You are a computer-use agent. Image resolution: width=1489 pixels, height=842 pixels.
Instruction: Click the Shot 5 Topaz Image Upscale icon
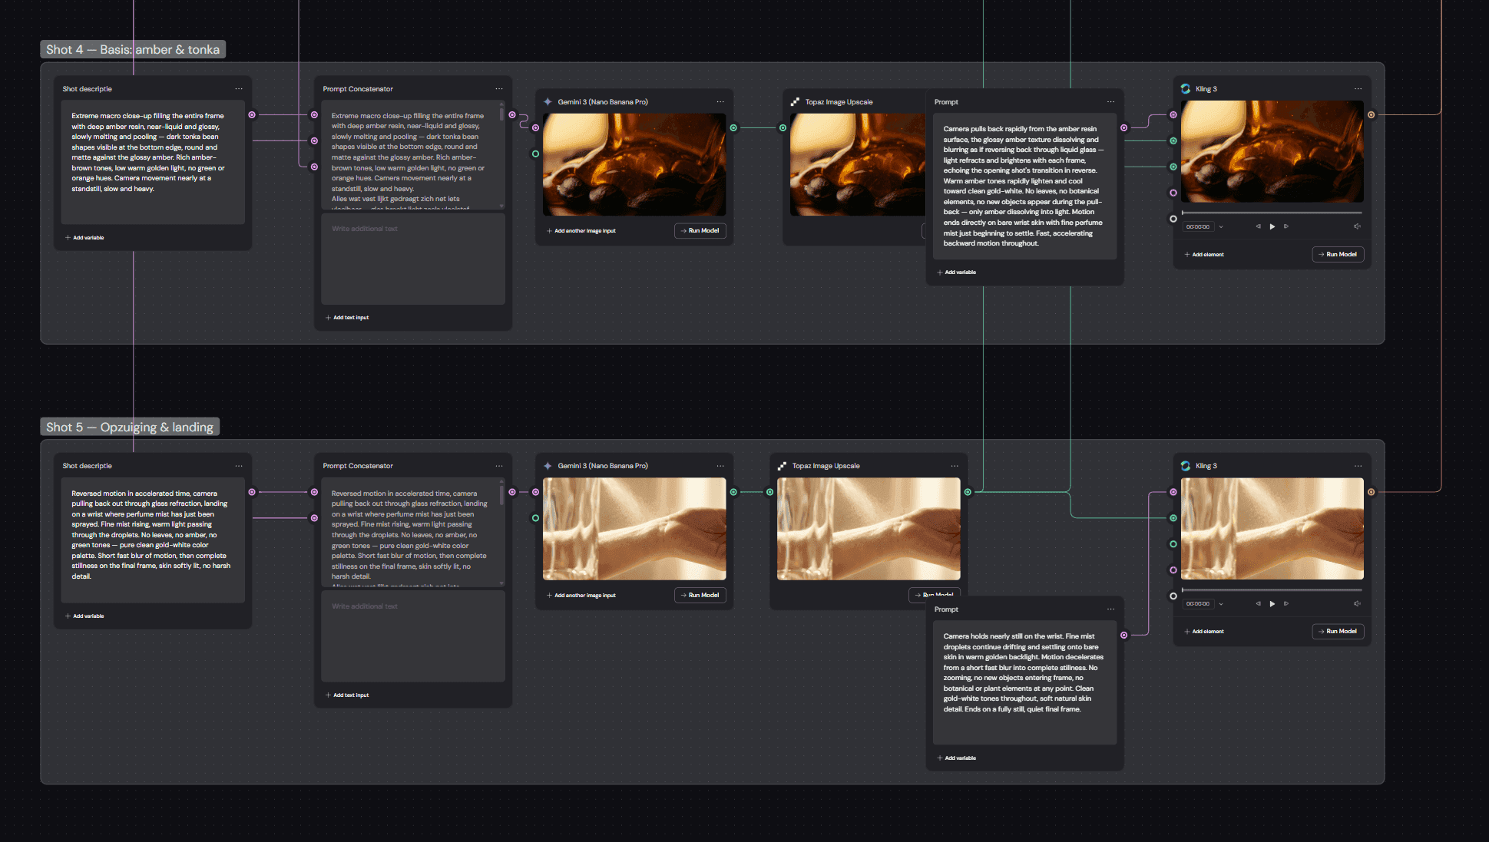point(782,466)
